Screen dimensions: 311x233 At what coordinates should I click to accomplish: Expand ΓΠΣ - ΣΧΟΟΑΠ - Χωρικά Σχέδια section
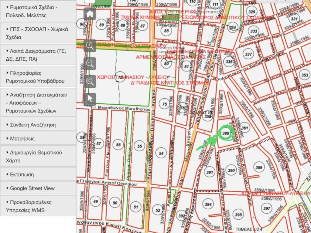click(38, 33)
